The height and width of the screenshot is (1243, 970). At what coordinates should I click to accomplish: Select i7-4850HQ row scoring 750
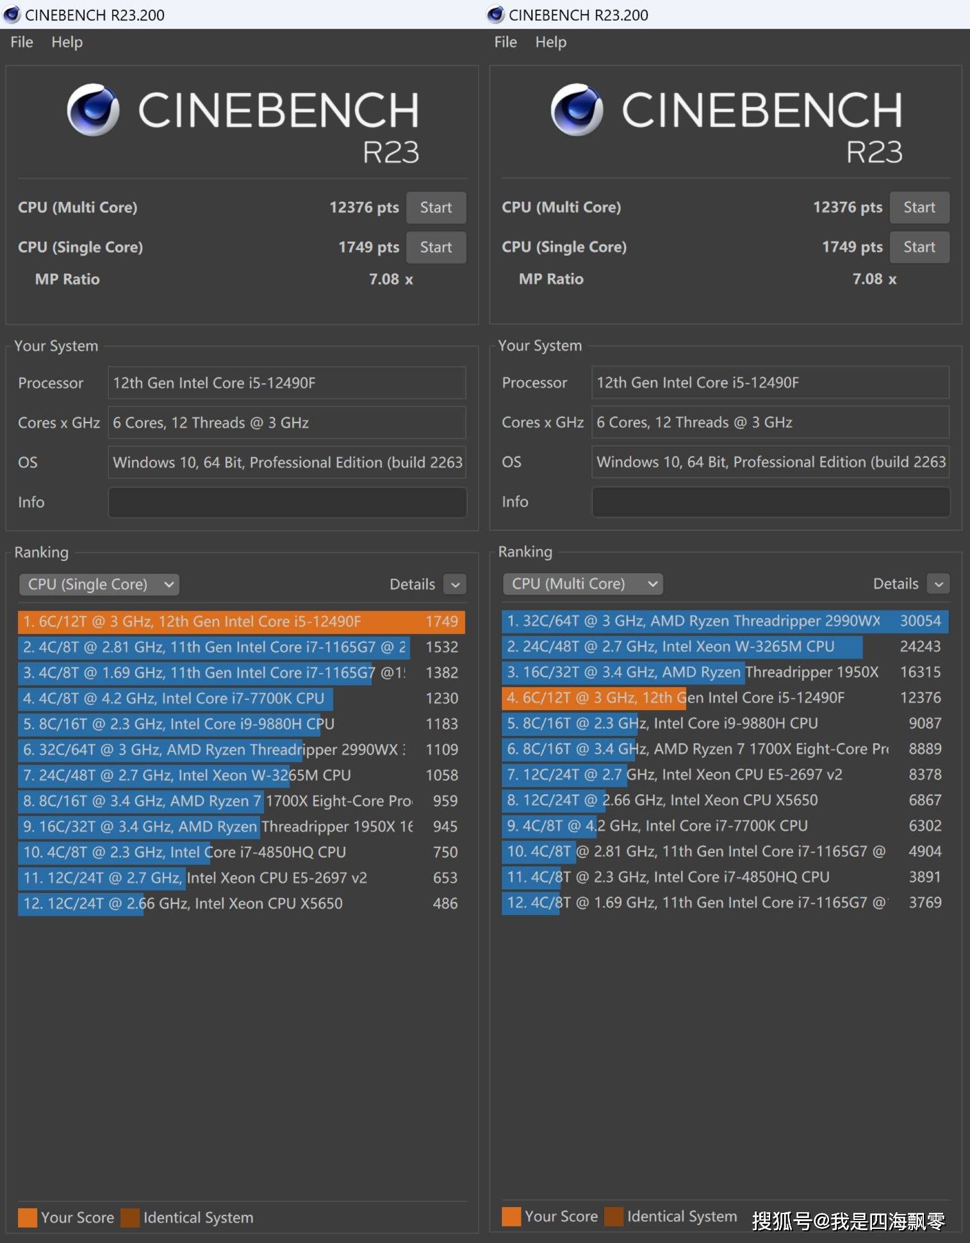coord(242,853)
